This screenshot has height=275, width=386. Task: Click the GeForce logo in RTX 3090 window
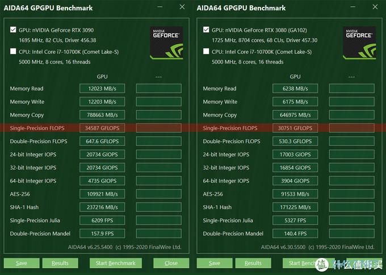pyautogui.click(x=166, y=43)
